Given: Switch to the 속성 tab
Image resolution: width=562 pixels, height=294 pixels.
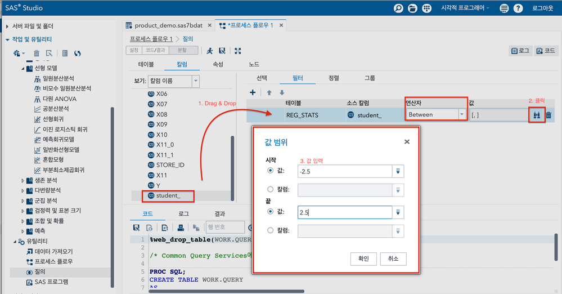Looking at the screenshot, I should click(218, 64).
